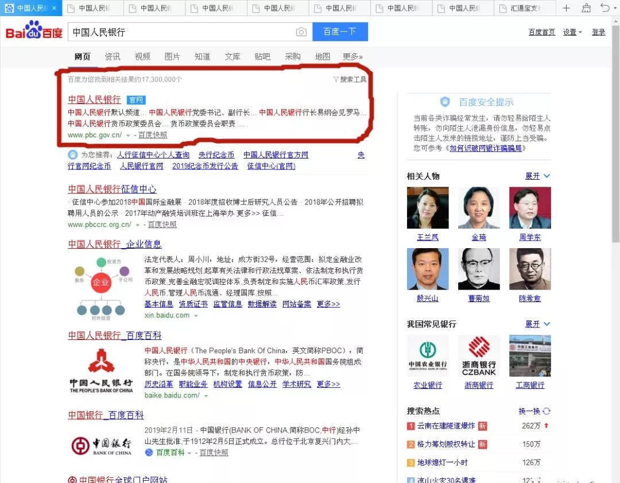Expand dropdown arrow next to baike.baidu.com
The image size is (620, 483).
pyautogui.click(x=206, y=396)
